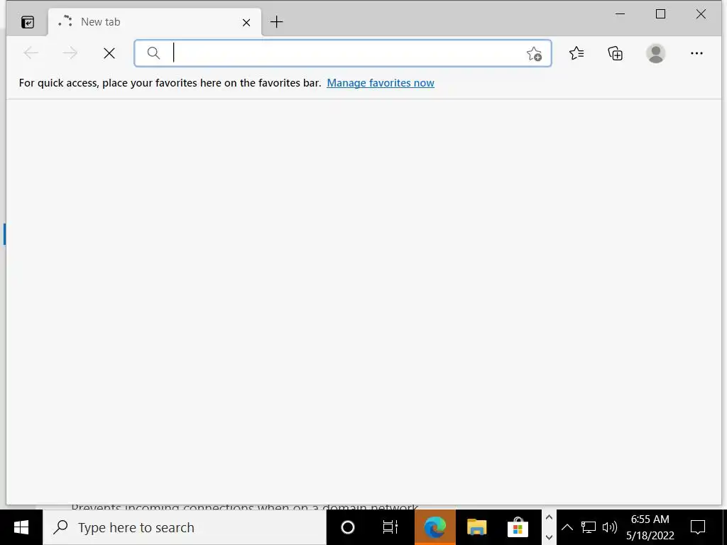Viewport: 727px width, 545px height.
Task: Open a new tab with plus button
Action: pyautogui.click(x=276, y=22)
